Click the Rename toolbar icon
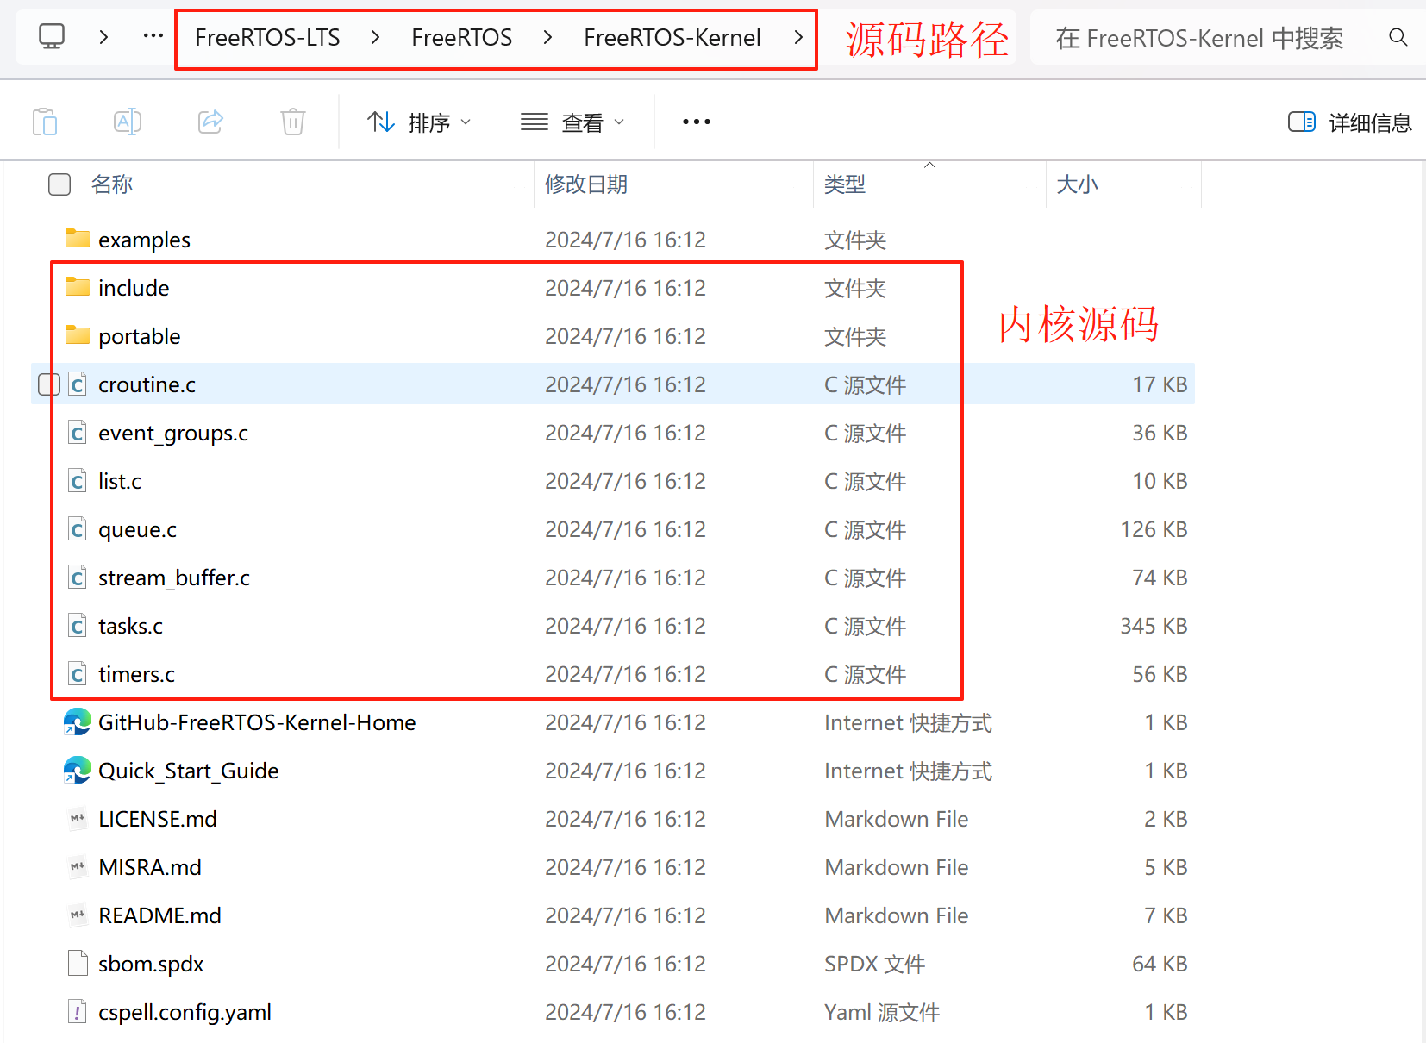Screen dimensions: 1426x1043 [x=128, y=122]
